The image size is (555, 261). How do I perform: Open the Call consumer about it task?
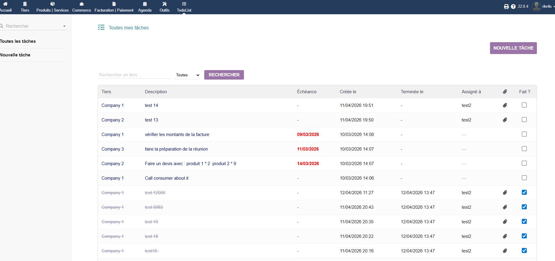[166, 178]
